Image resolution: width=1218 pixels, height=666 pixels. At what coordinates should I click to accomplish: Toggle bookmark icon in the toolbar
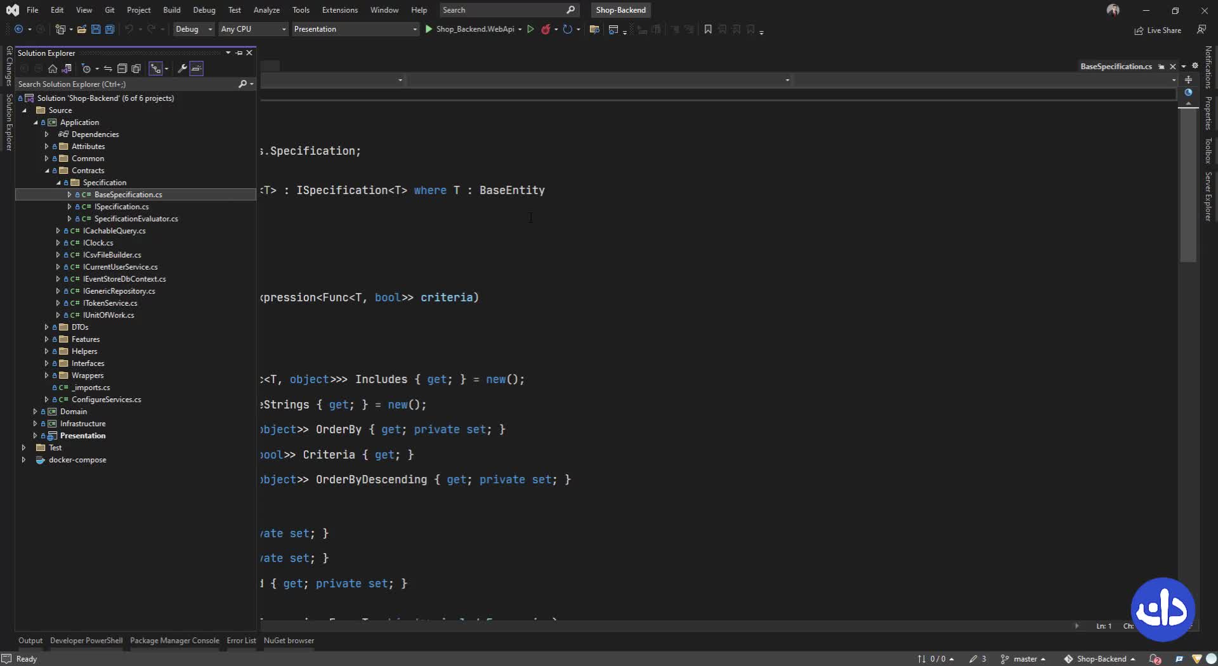tap(708, 29)
